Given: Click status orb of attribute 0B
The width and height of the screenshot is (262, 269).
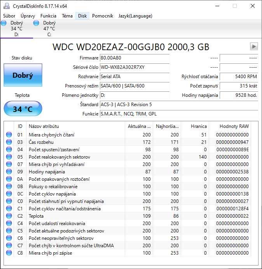Looking at the screenshot, I should tap(9, 186).
